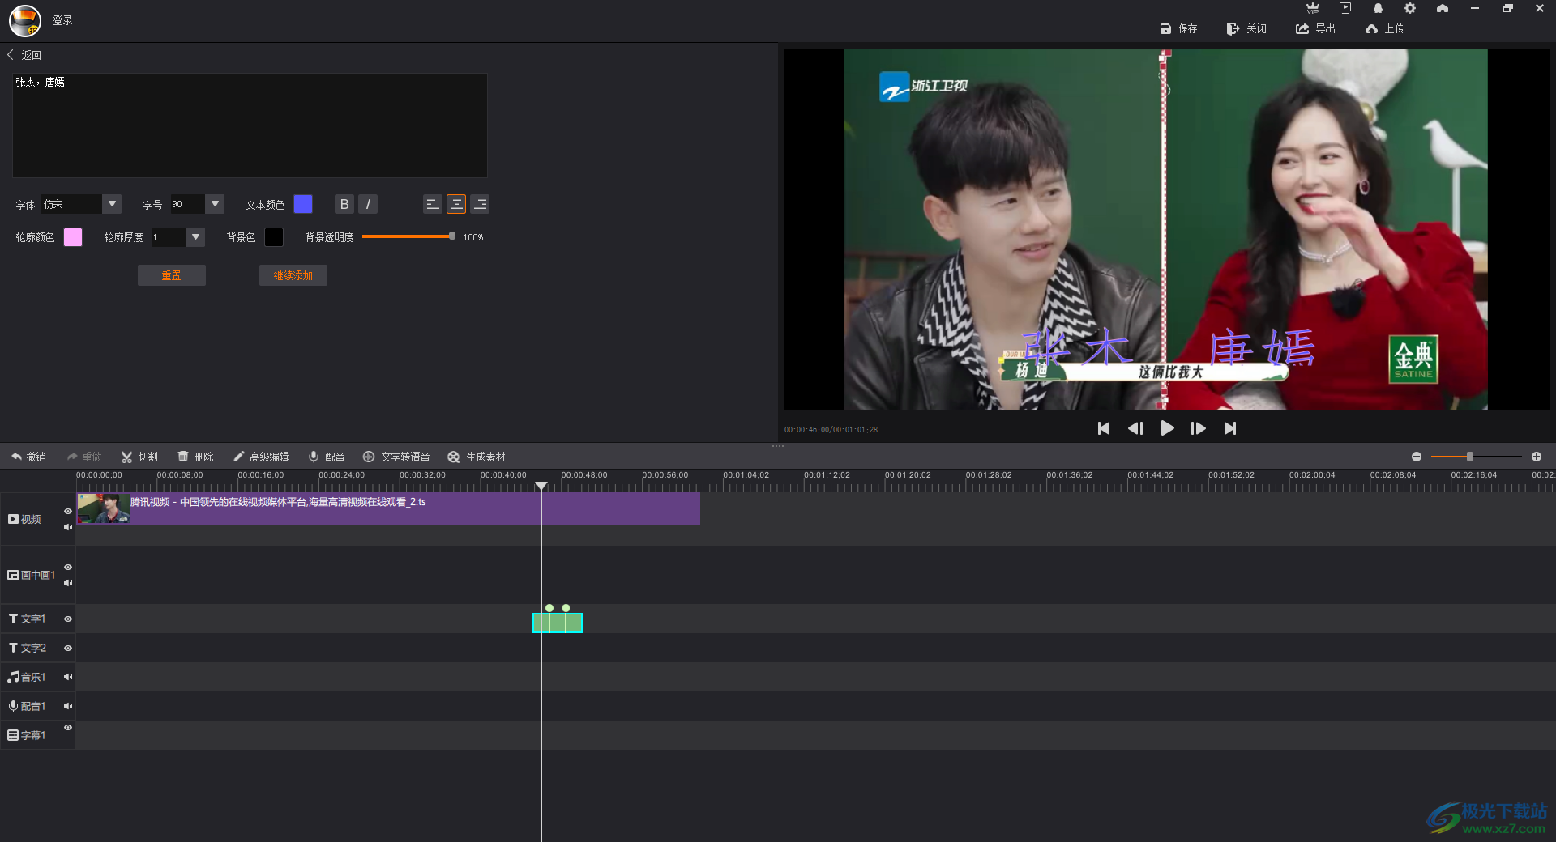This screenshot has height=842, width=1556.
Task: Toggle visibility of the 视频 track
Action: pos(68,511)
